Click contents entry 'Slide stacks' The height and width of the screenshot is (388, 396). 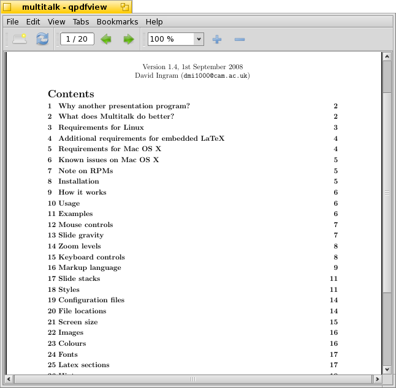[x=79, y=278]
